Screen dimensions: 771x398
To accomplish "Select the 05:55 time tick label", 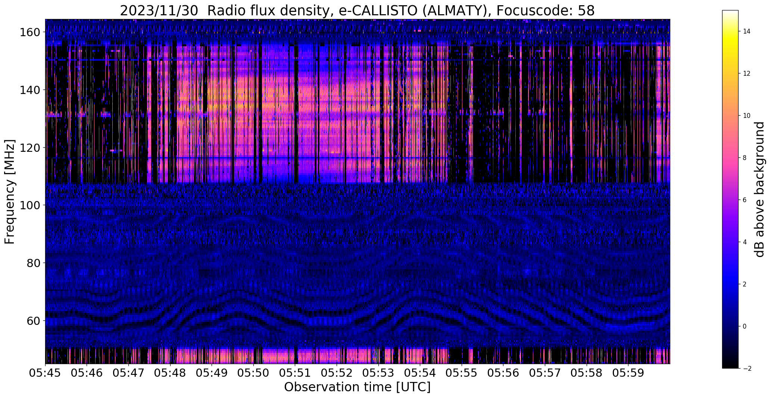I will coord(462,373).
